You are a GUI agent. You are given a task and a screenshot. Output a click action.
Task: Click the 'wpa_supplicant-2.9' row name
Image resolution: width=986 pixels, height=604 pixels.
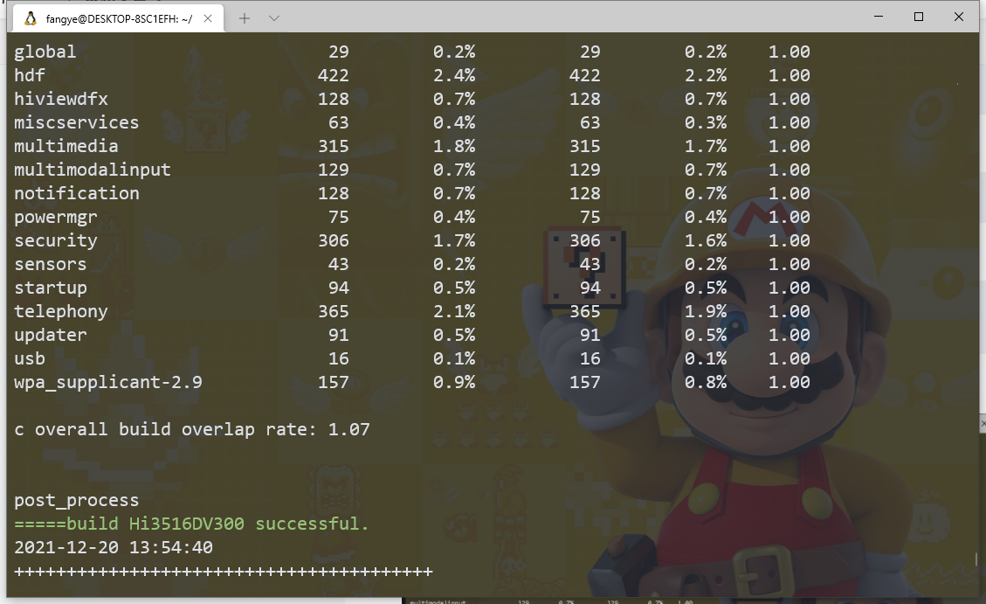(108, 382)
